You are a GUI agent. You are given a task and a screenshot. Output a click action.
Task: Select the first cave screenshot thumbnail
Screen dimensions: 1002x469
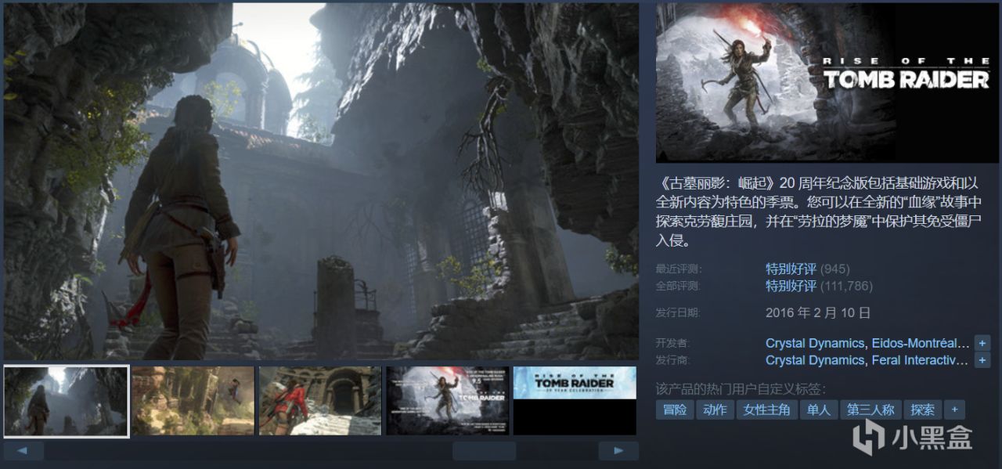(x=67, y=401)
